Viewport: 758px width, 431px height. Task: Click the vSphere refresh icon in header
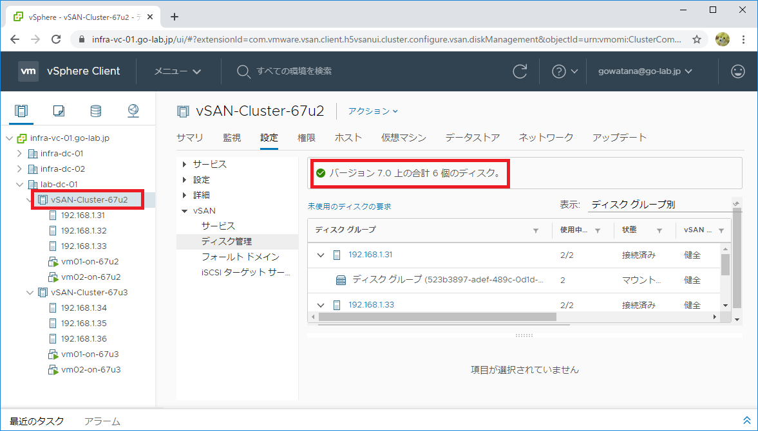[520, 71]
